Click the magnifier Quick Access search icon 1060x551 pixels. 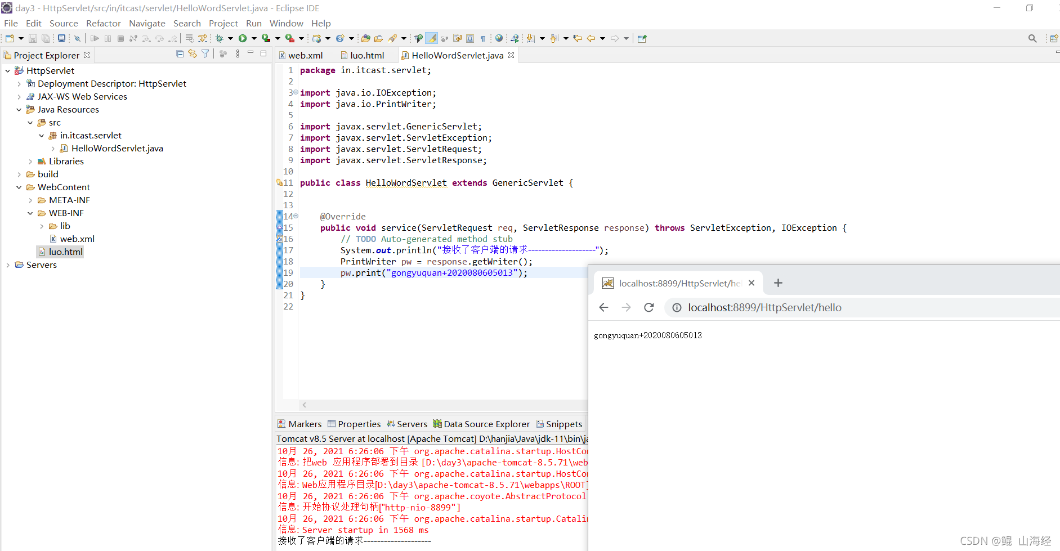[1032, 38]
